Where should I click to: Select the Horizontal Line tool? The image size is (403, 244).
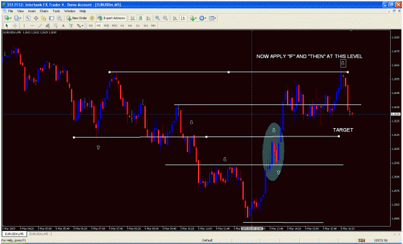[32, 26]
